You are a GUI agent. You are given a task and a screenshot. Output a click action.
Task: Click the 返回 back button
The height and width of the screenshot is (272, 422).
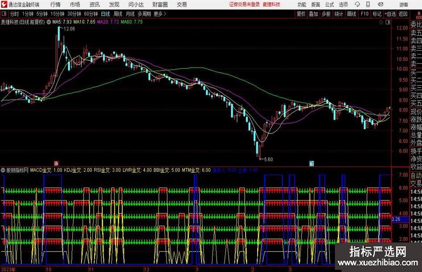click(x=403, y=14)
